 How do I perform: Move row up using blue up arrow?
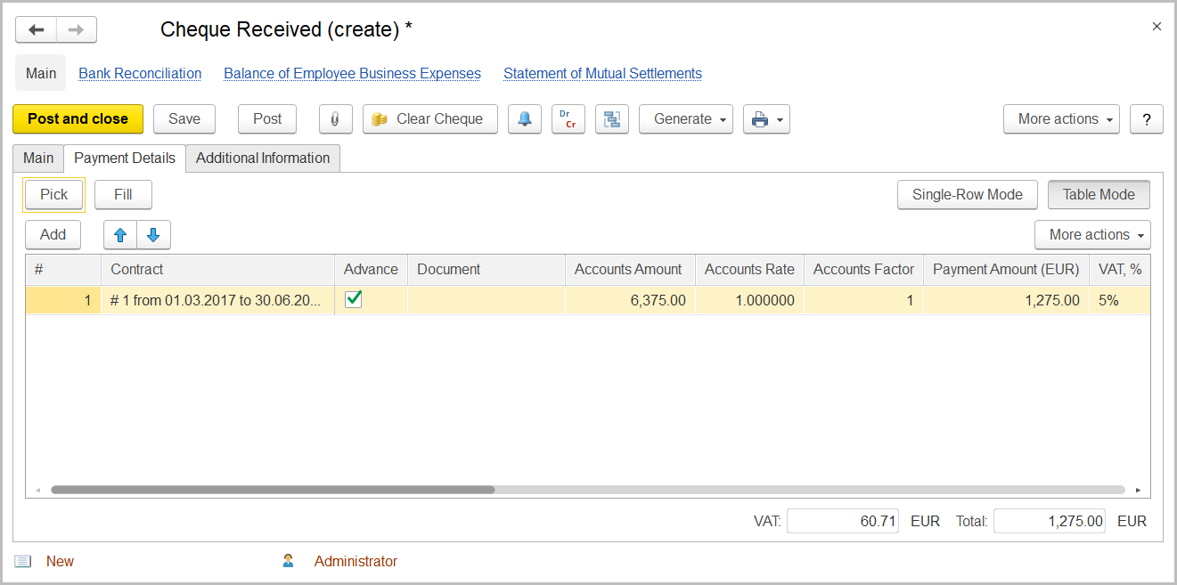point(120,234)
